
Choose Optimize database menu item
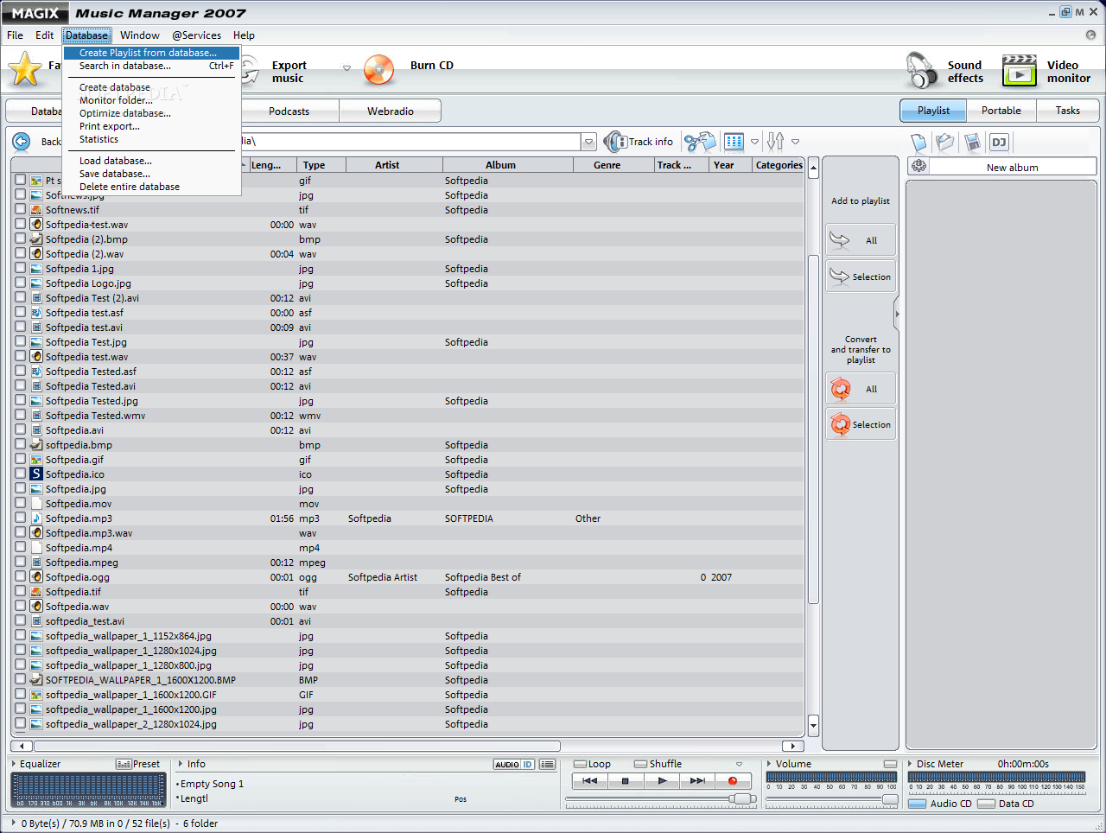click(x=151, y=113)
